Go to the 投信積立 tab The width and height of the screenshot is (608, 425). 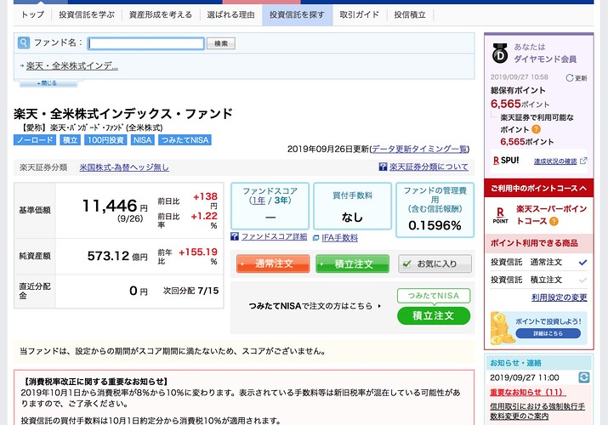[x=410, y=14]
